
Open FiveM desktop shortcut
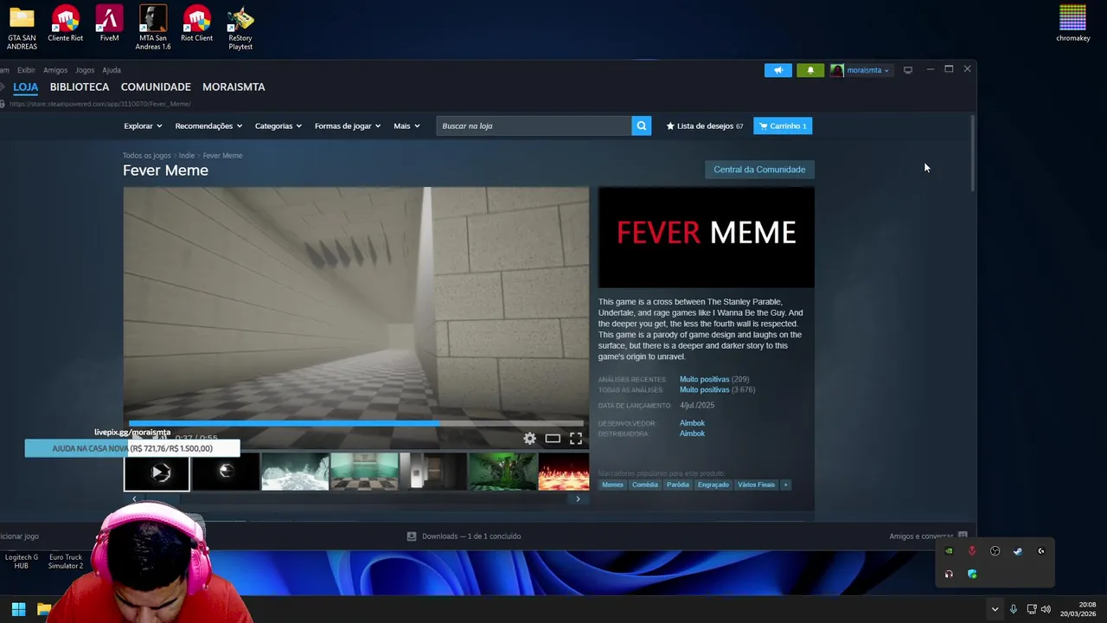[109, 24]
